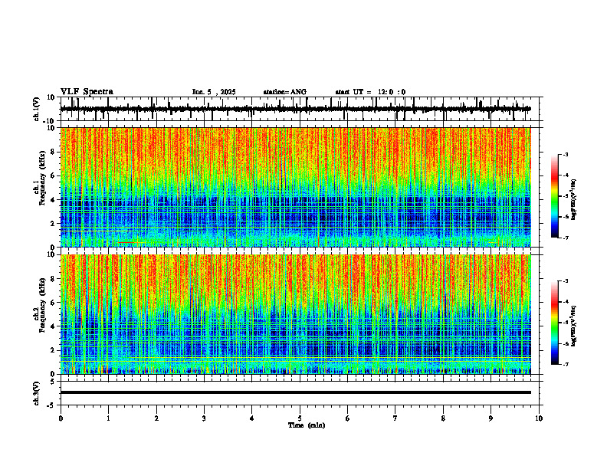The width and height of the screenshot is (607, 469).
Task: Click the time axis tick label '0'
Action: (61, 418)
